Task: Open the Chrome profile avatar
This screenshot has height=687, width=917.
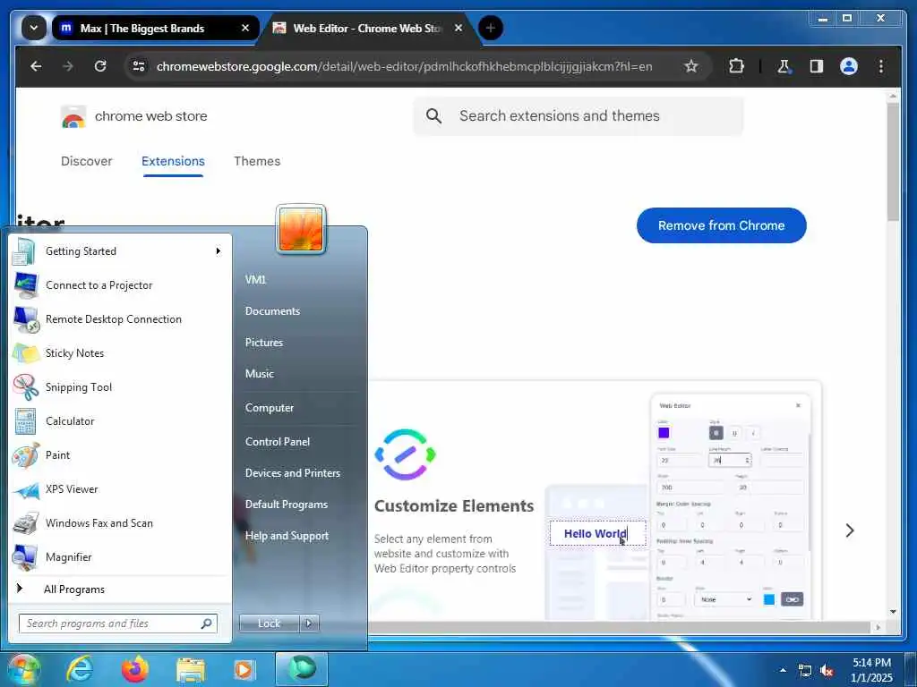Action: click(849, 66)
